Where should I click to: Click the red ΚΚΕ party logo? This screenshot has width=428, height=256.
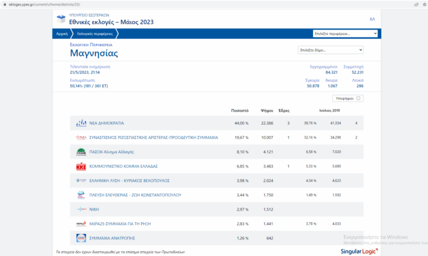click(81, 166)
